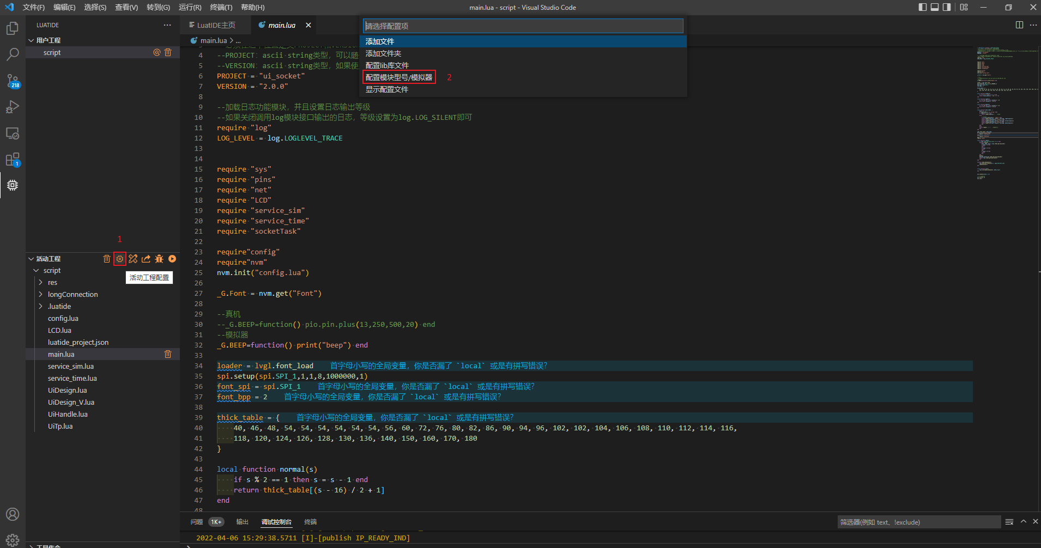Switch to the 问题 panel tab

pyautogui.click(x=197, y=522)
